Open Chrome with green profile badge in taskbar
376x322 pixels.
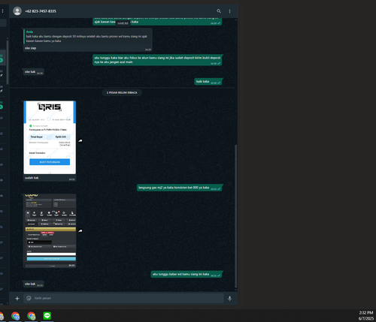pyautogui.click(x=32, y=316)
